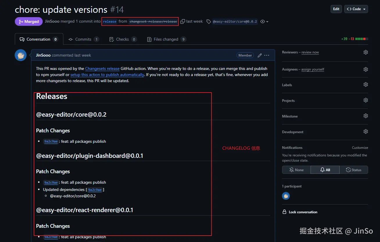
Task: Open the Changesets release link
Action: tap(102, 68)
